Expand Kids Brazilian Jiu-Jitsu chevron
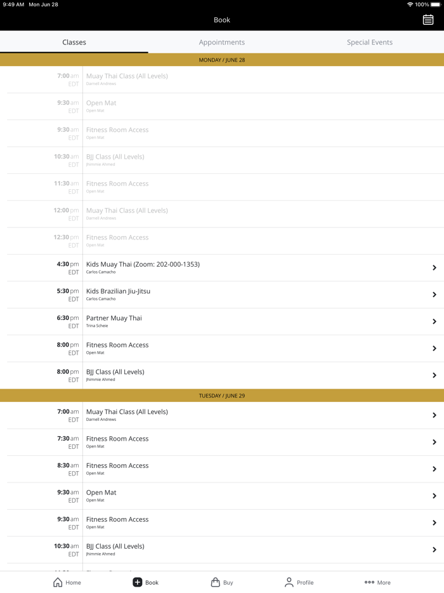The width and height of the screenshot is (444, 593). click(434, 295)
